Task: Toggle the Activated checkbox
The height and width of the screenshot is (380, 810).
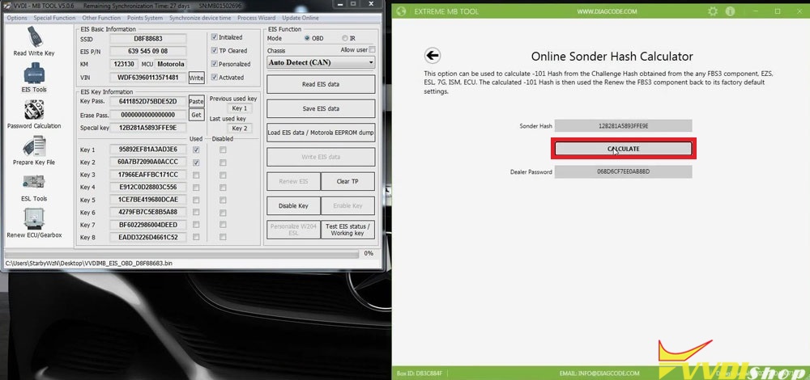Action: coord(215,78)
